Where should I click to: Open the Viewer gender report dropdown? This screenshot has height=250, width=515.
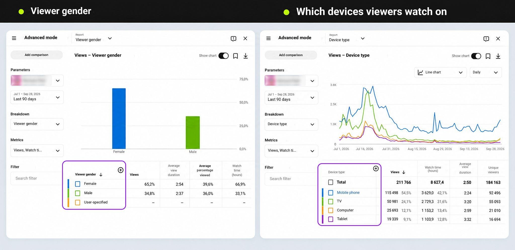click(x=94, y=38)
